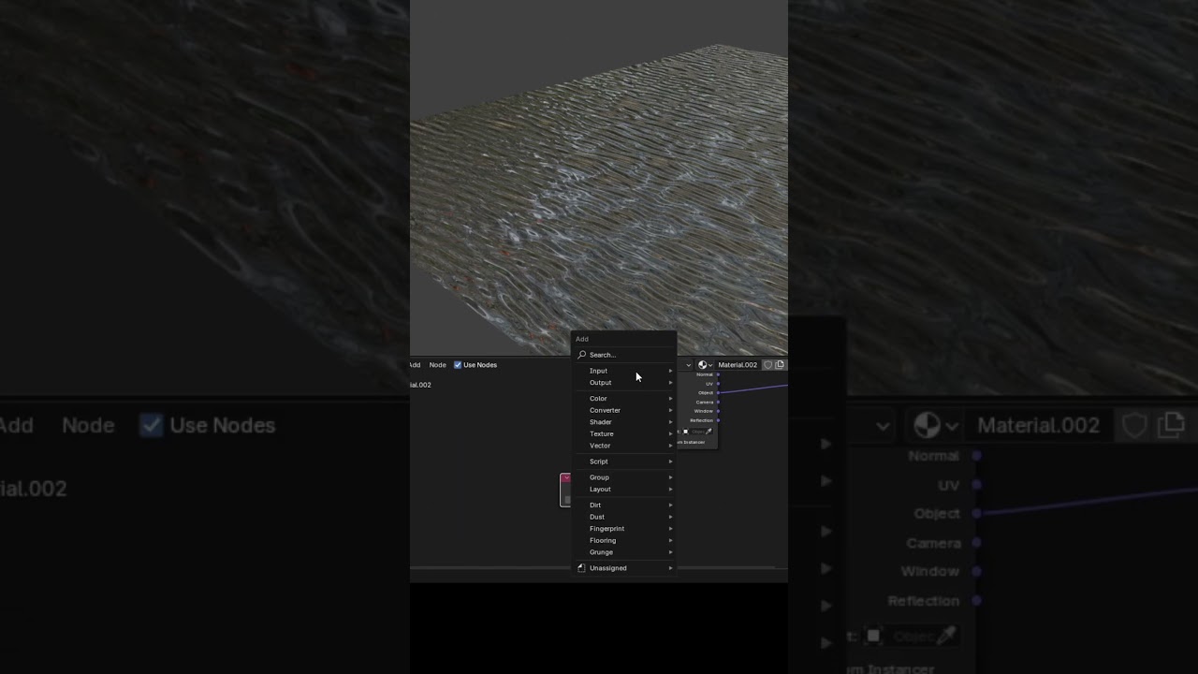This screenshot has width=1198, height=674.
Task: Open the Flooring asset category
Action: tap(624, 540)
